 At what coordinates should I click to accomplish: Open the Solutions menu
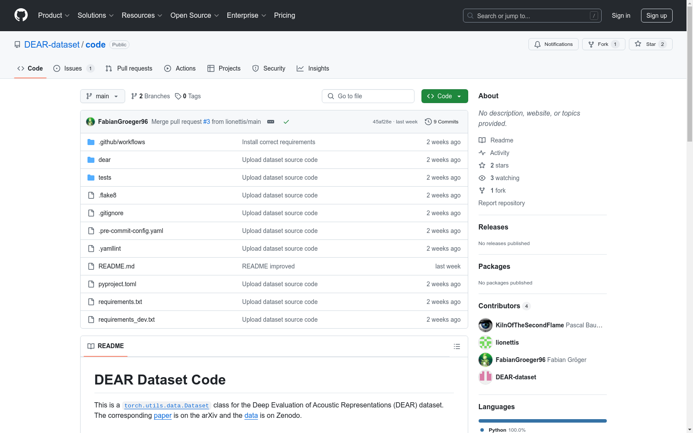click(96, 16)
